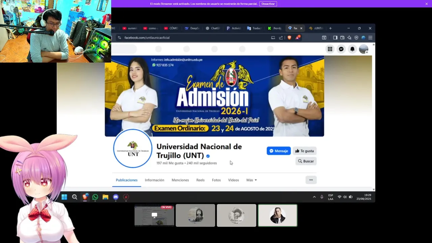Open a new browser tab with the plus button
This screenshot has width=432, height=243.
click(330, 28)
